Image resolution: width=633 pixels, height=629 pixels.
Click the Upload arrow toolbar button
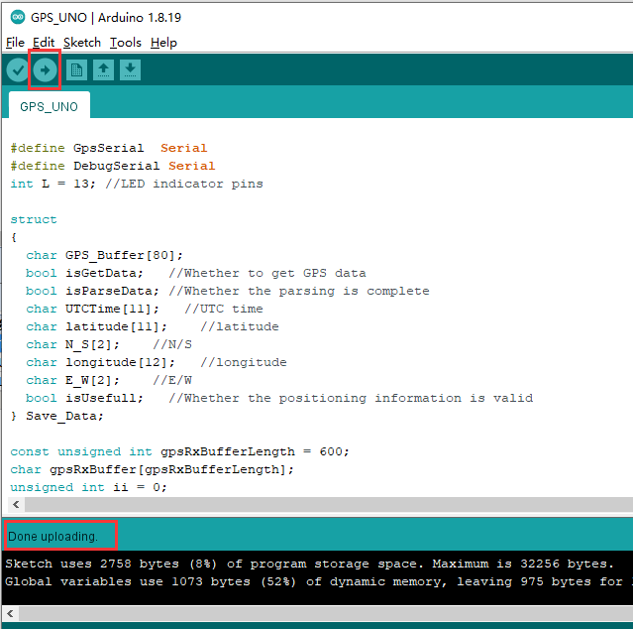click(x=45, y=70)
